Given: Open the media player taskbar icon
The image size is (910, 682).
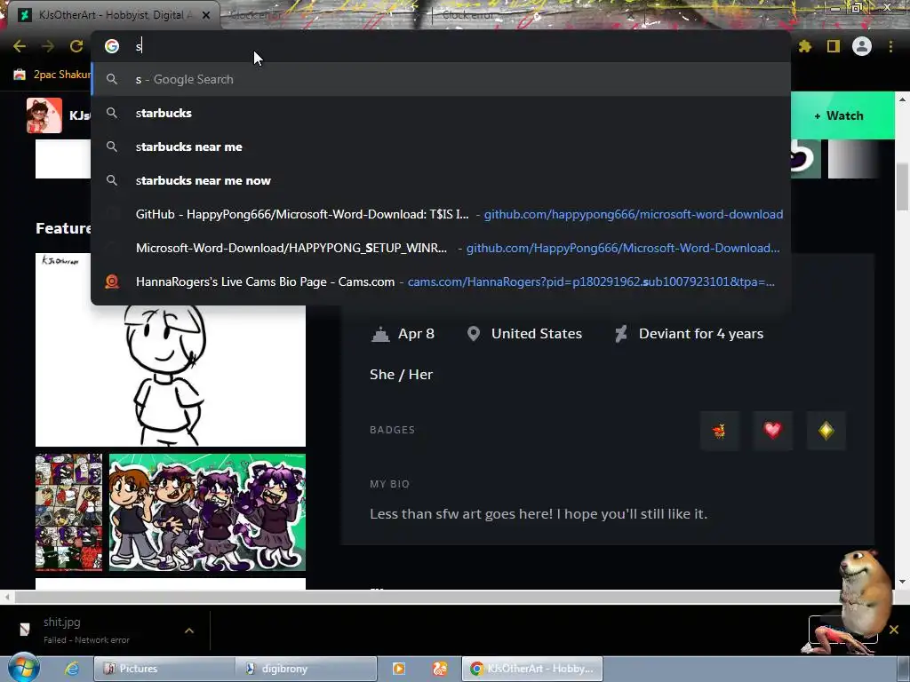Looking at the screenshot, I should click(x=399, y=669).
